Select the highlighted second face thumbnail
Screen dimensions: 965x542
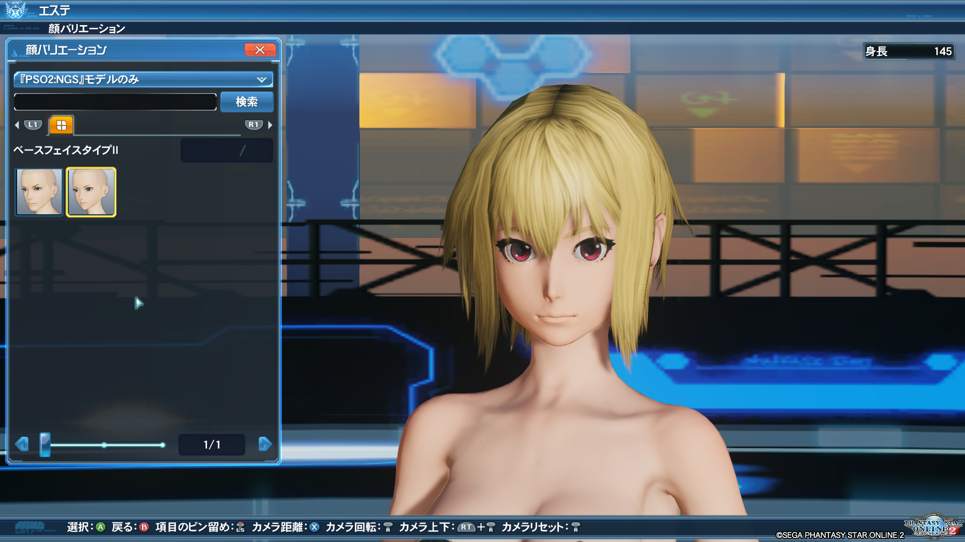pyautogui.click(x=91, y=192)
